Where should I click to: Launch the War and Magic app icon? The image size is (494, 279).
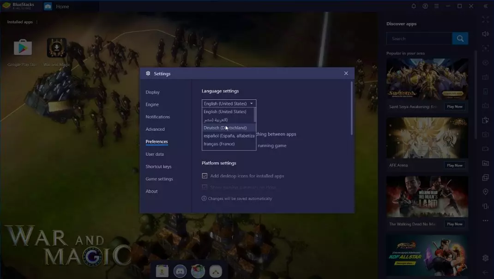click(57, 49)
